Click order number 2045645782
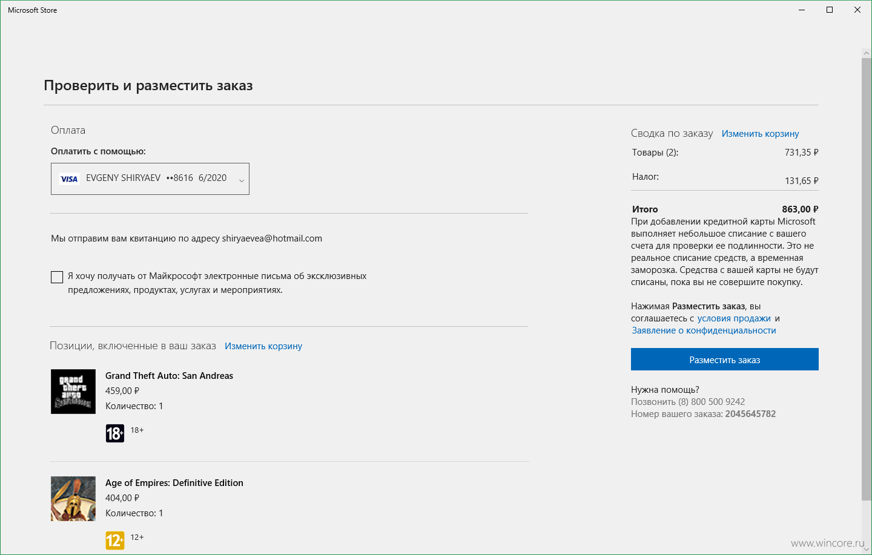Viewport: 872px width, 555px height. [x=750, y=414]
